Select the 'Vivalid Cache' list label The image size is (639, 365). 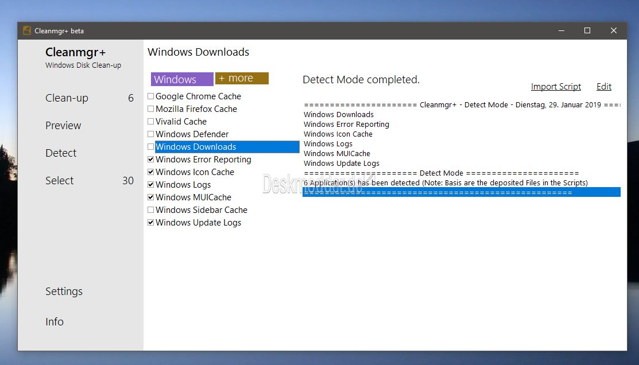pos(181,122)
